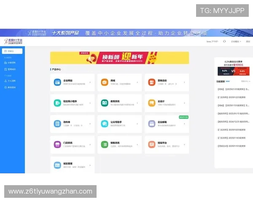253x202 pixels.
Task: Open 【营销活动】20250115功能更新 entry
Action: coord(231,146)
